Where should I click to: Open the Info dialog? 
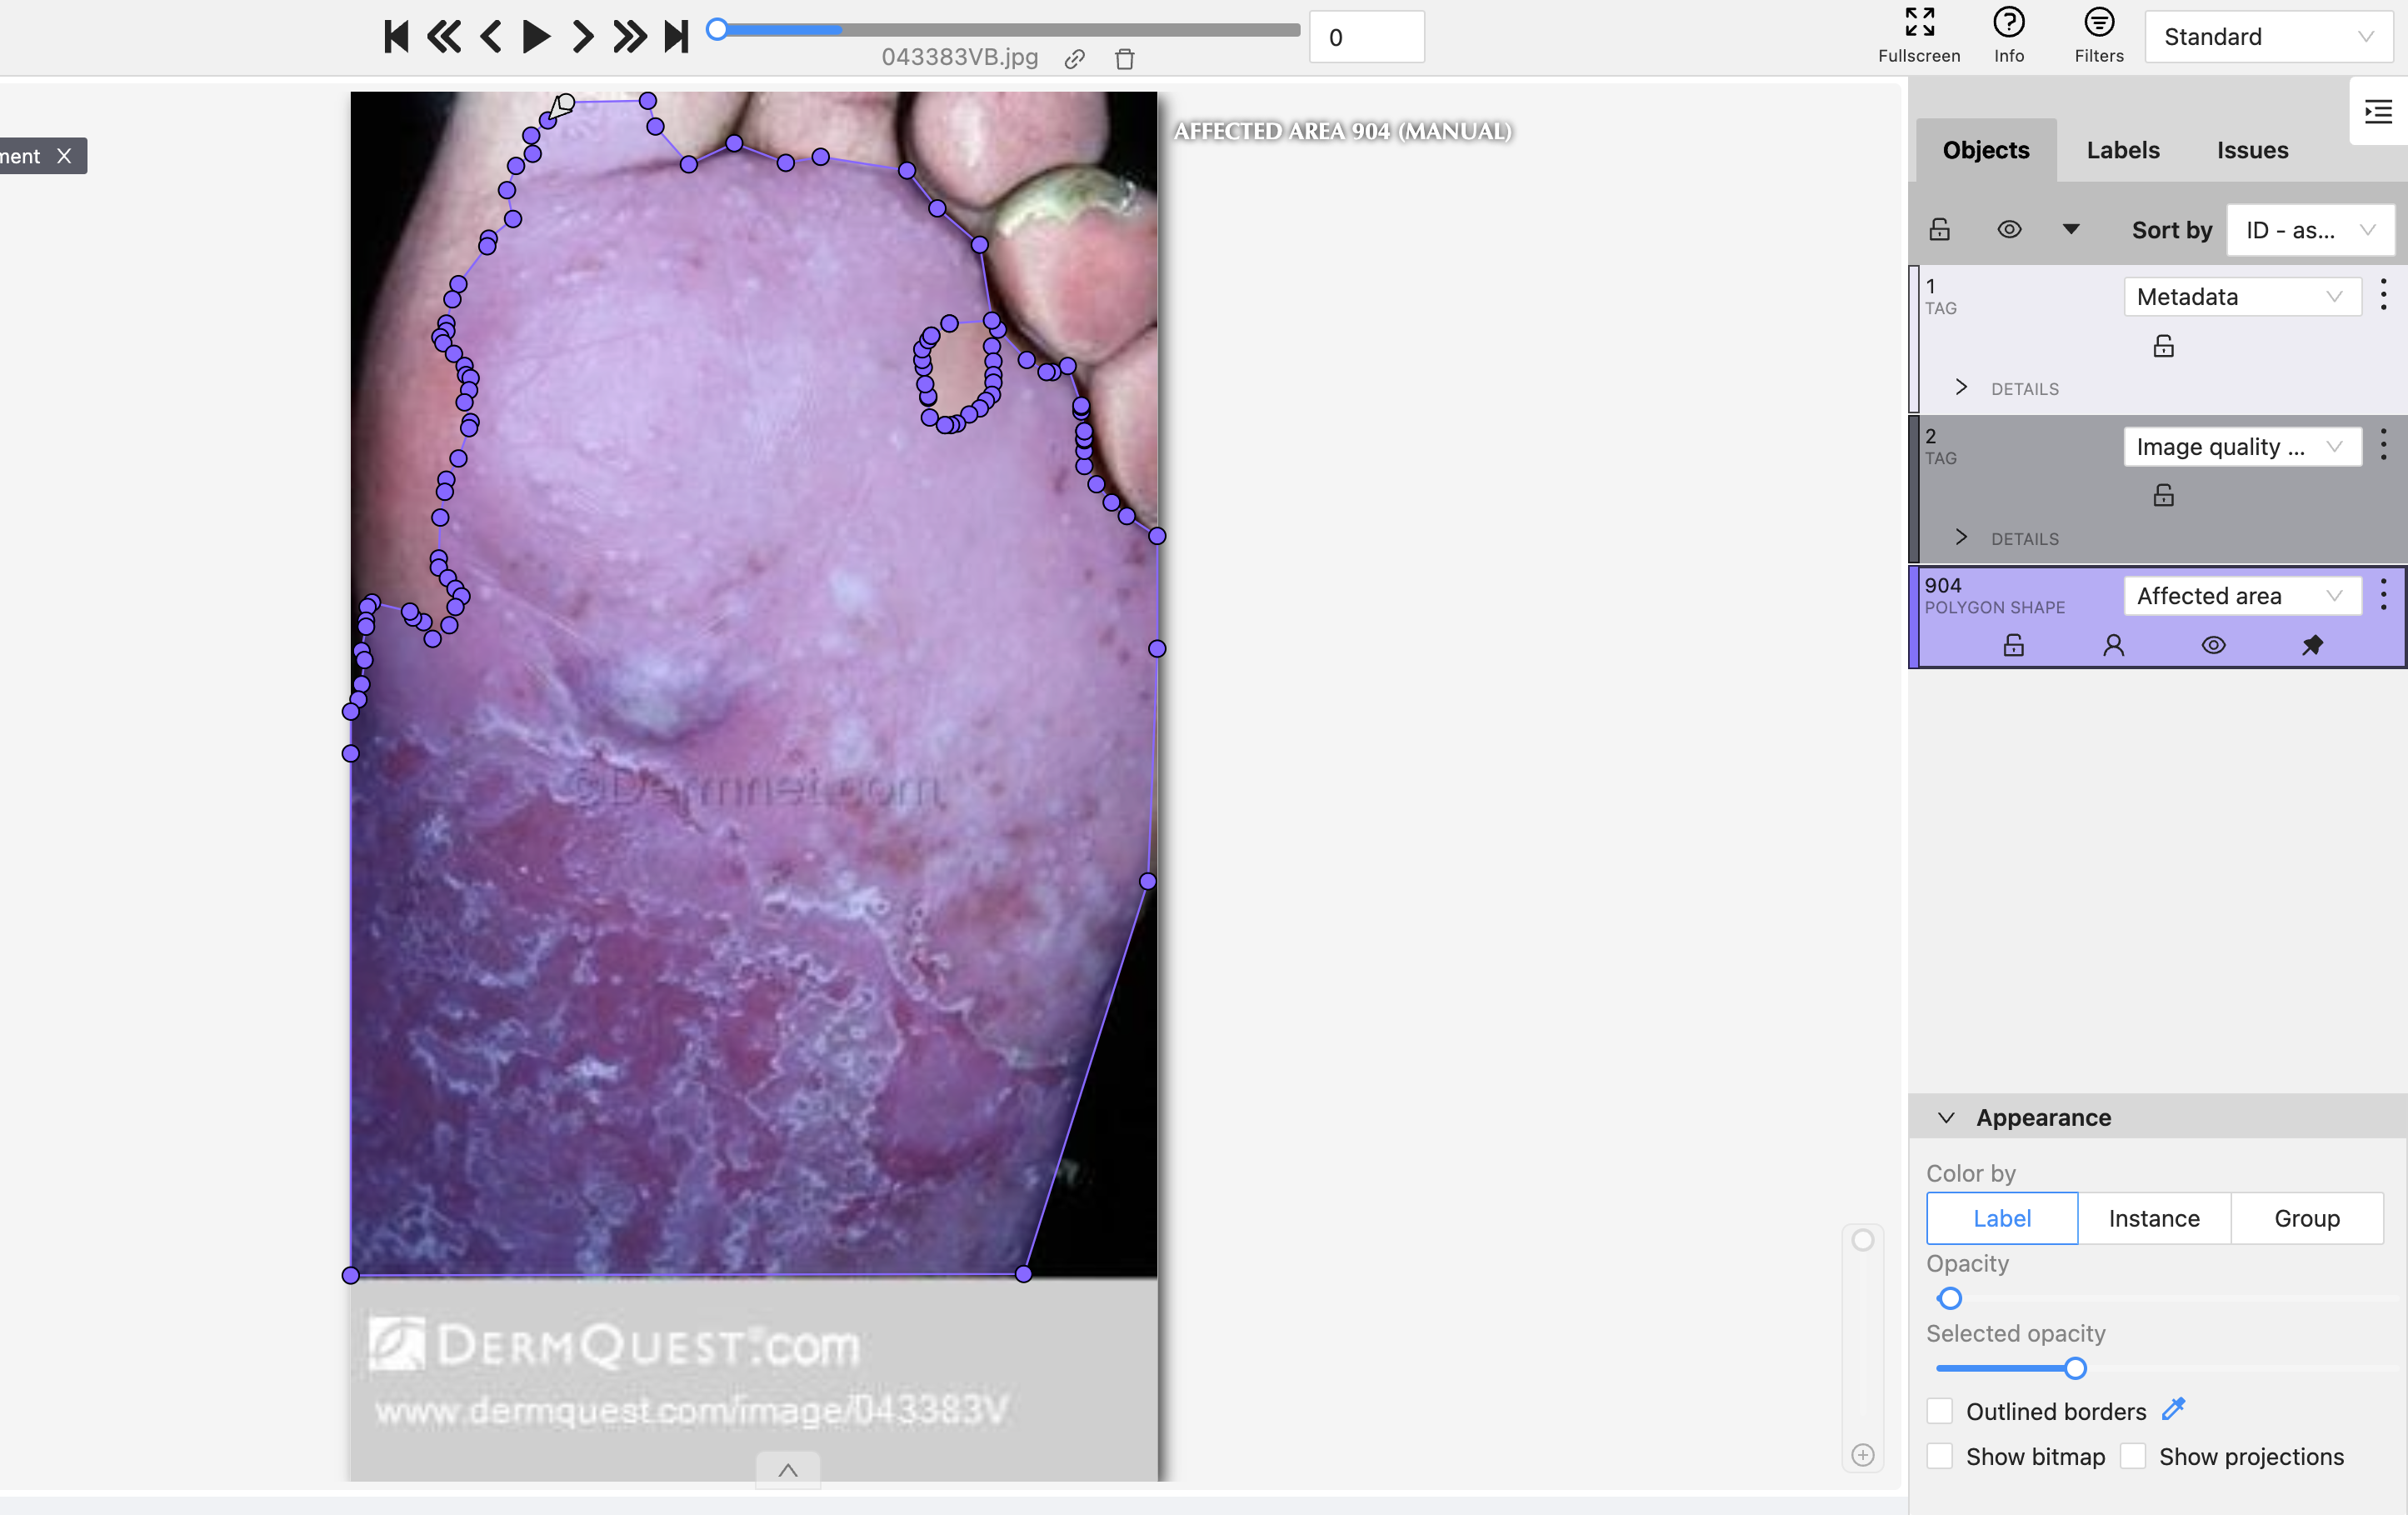pyautogui.click(x=2008, y=35)
